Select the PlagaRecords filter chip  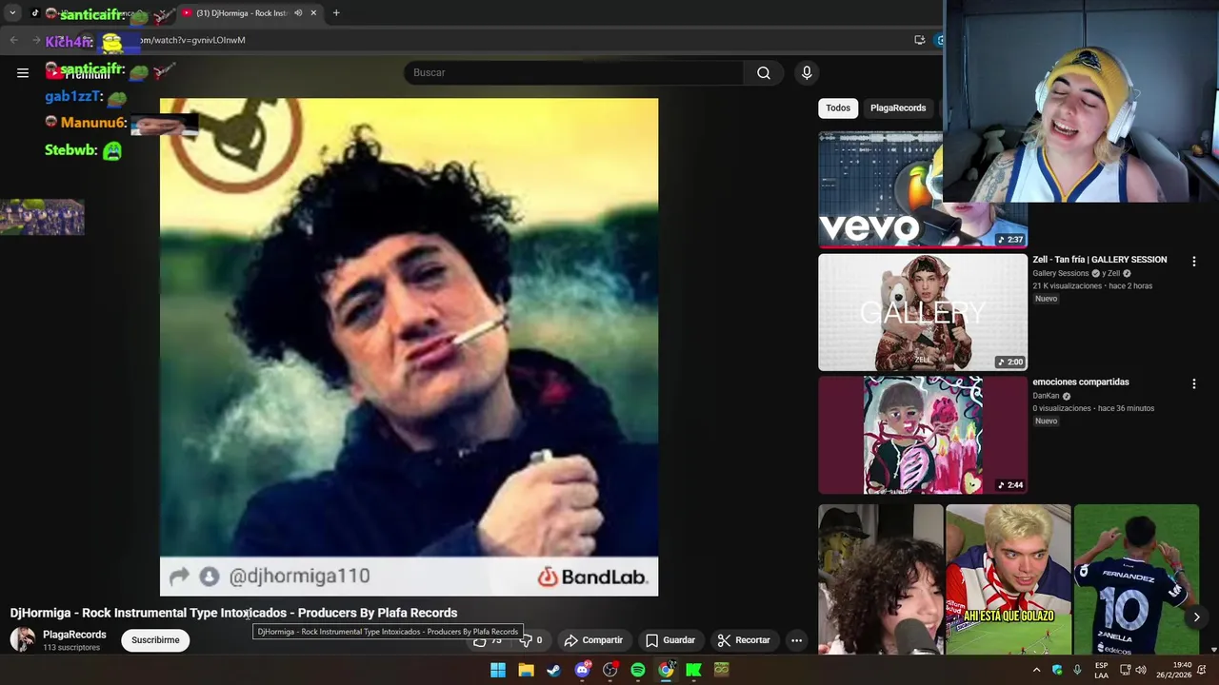pyautogui.click(x=898, y=108)
